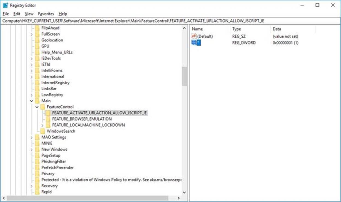Select the WindowsSearch folder icon
The image size is (341, 202).
click(43, 131)
